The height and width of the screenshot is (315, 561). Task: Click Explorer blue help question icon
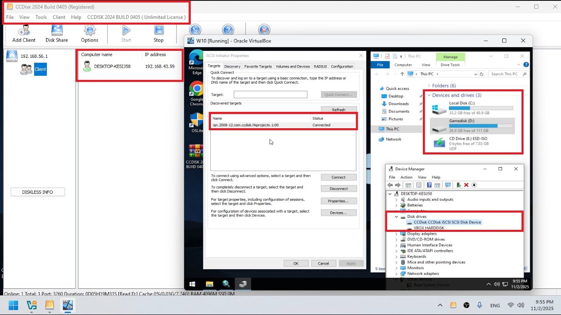click(x=526, y=65)
